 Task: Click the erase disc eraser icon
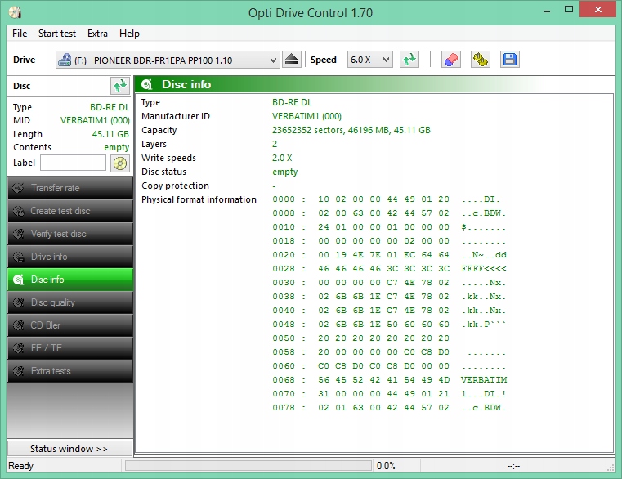coord(450,60)
